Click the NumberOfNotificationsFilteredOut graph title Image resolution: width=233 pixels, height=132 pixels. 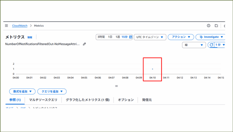(42, 44)
